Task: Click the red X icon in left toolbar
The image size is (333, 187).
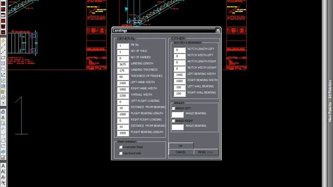Action: coord(3,21)
